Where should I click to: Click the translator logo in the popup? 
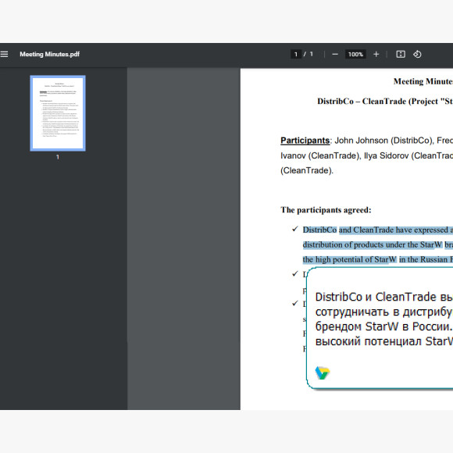323,373
